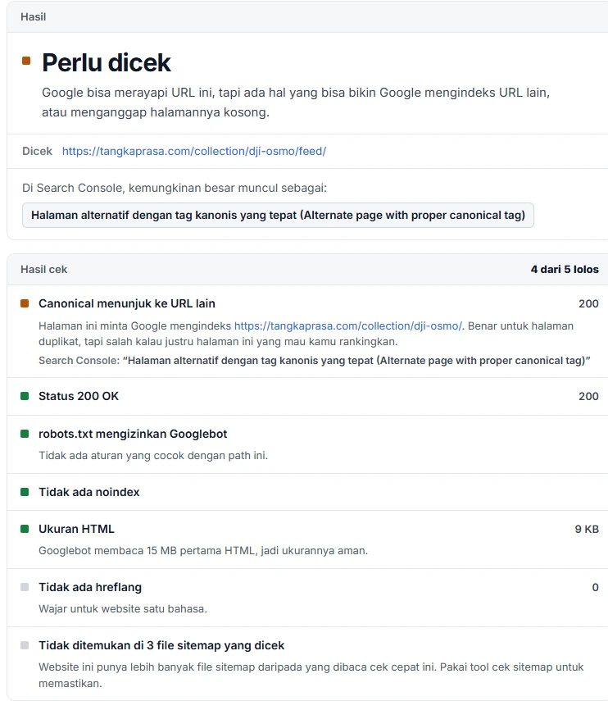Click 'robots.txt mengizinkan Googlebot' title

pos(133,434)
